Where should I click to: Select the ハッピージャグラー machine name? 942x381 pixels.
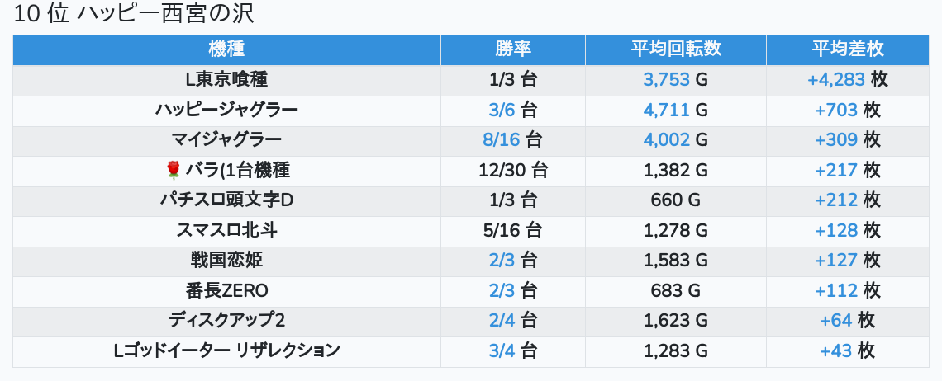click(226, 110)
